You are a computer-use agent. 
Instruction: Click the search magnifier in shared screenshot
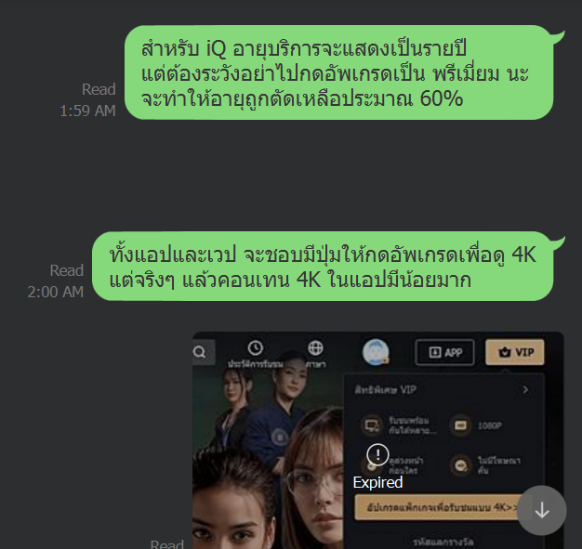[x=200, y=352]
